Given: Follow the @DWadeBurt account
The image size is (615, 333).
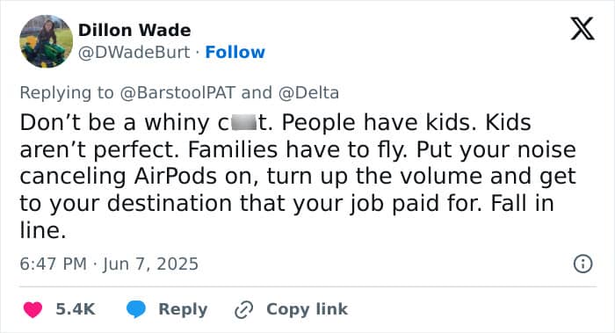Looking at the screenshot, I should [x=235, y=52].
